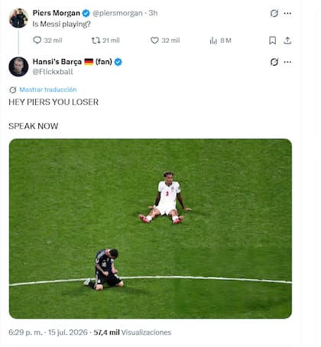
Task: Open the football pitch photo in the tweet
Action: coord(151,229)
